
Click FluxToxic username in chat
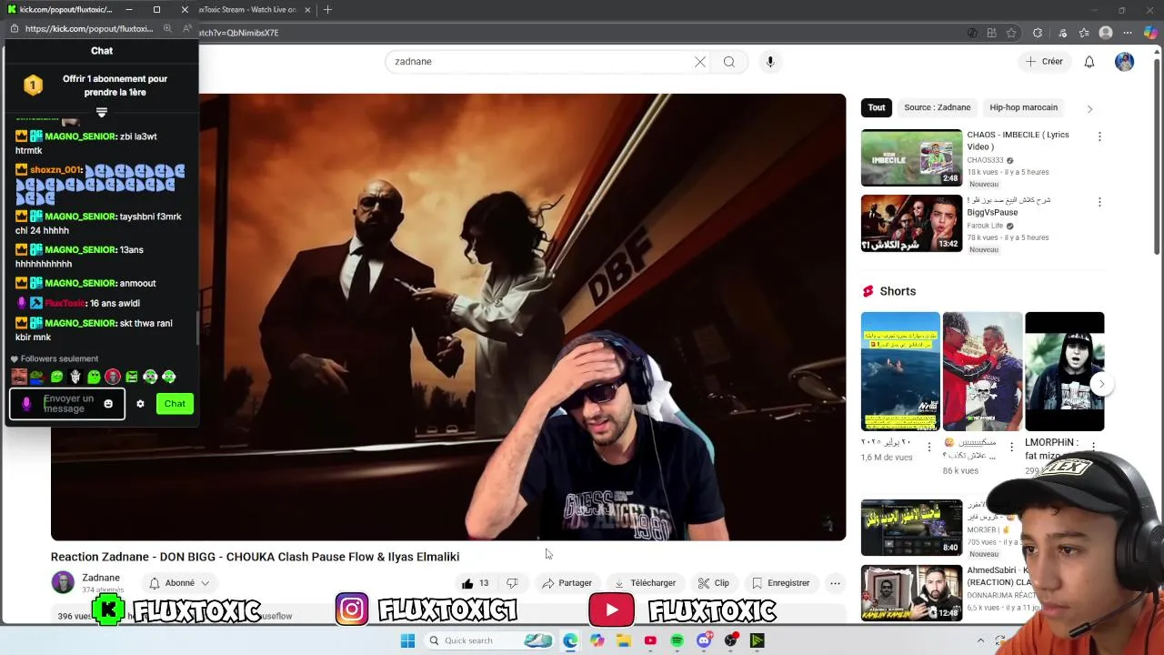65,303
